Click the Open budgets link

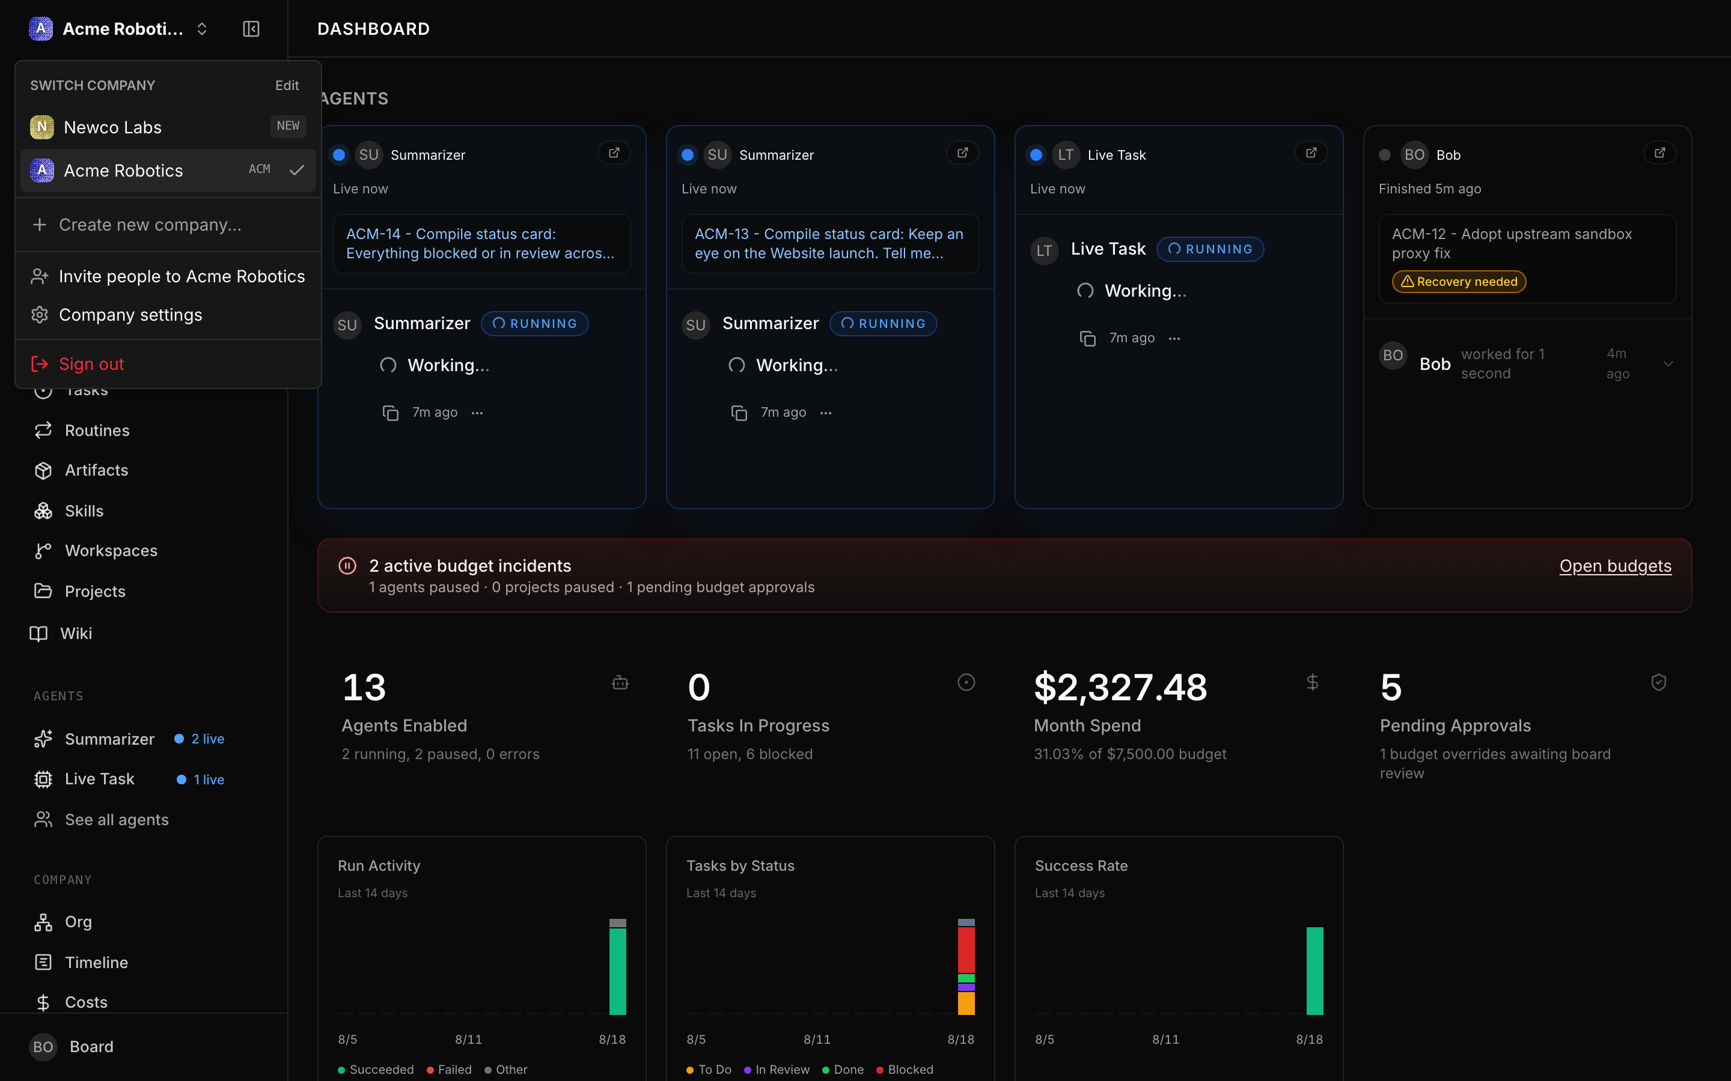coord(1615,566)
